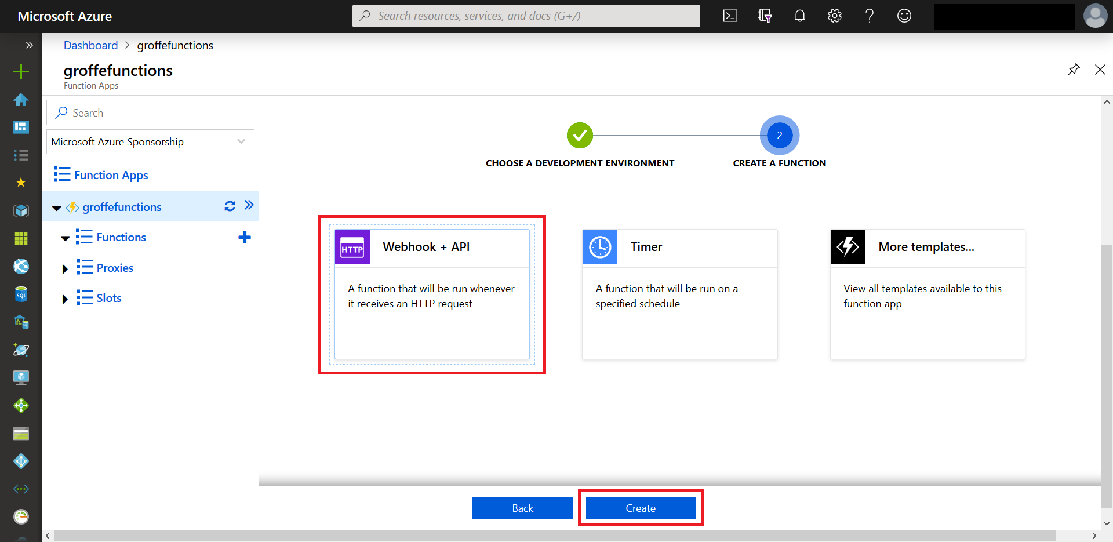The width and height of the screenshot is (1113, 542).
Task: Click Create a resource plus icon
Action: point(21,71)
